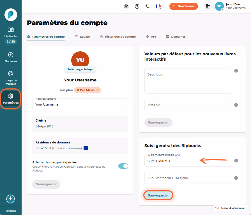This screenshot has height=215, width=251.
Task: Open the document news icon
Action: 126,6
